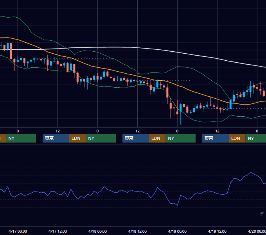This screenshot has height=235, width=266.
Task: Click the 4/18 00:00 date label
Action: coord(97,231)
